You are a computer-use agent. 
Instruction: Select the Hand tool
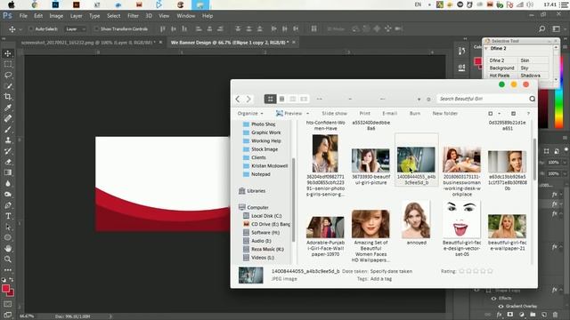point(8,249)
